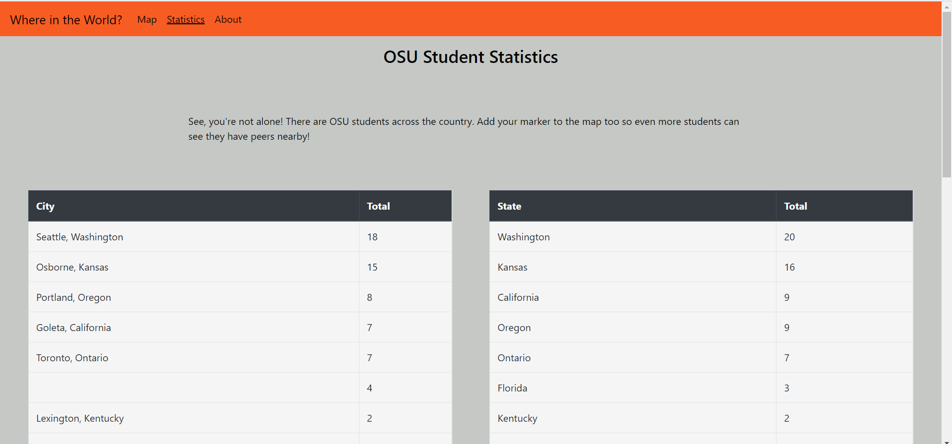Screen dimensions: 952x444
Task: Go to the About page
Action: point(228,20)
